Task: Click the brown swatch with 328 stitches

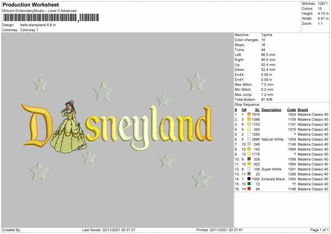Action: coord(249,159)
